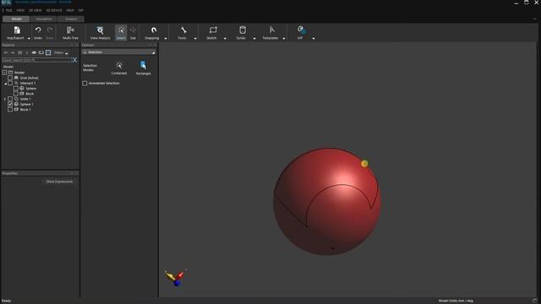Click the Explorer highlighted square toolbar icon
This screenshot has height=304, width=541.
[x=48, y=52]
